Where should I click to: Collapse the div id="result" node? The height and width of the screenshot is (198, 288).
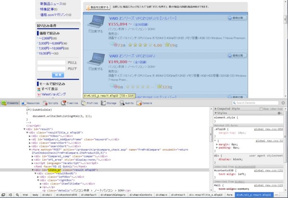[x=24, y=129]
